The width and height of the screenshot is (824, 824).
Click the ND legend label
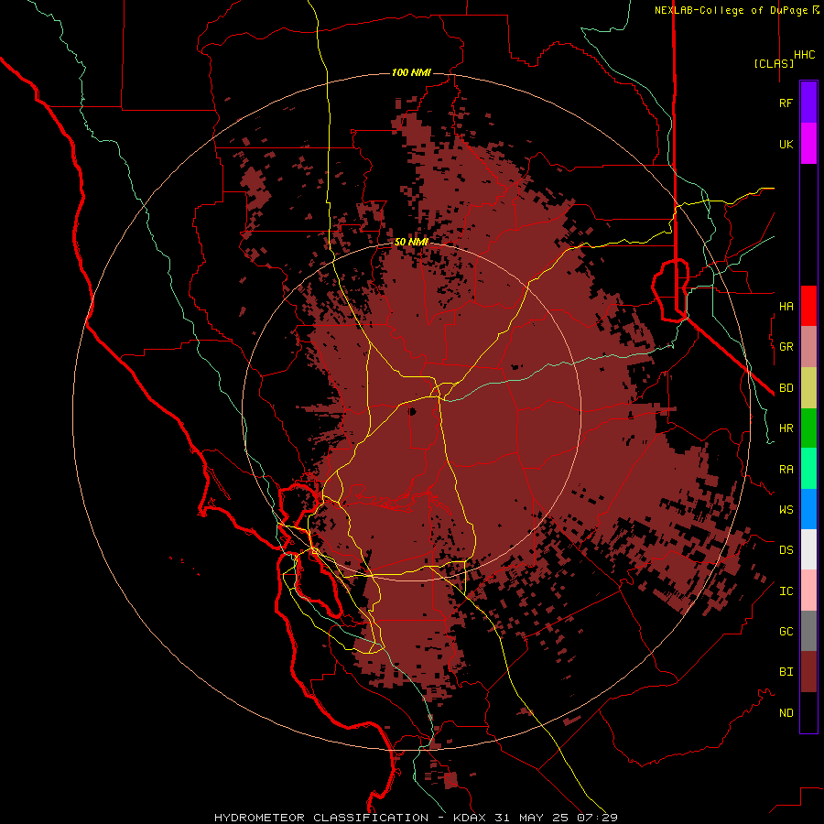coord(786,713)
